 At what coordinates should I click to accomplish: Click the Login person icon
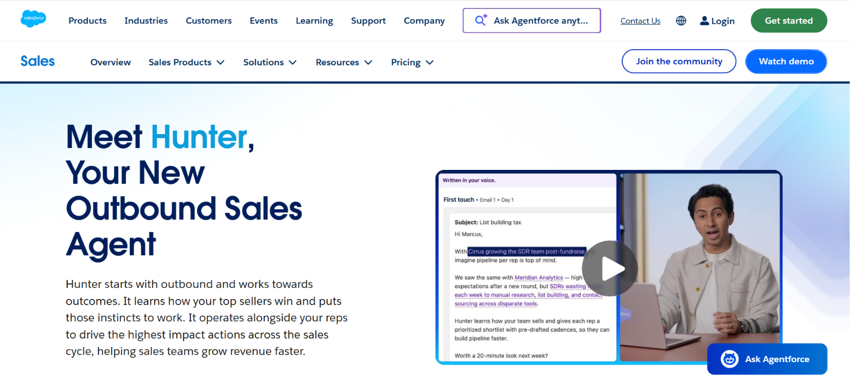tap(704, 21)
